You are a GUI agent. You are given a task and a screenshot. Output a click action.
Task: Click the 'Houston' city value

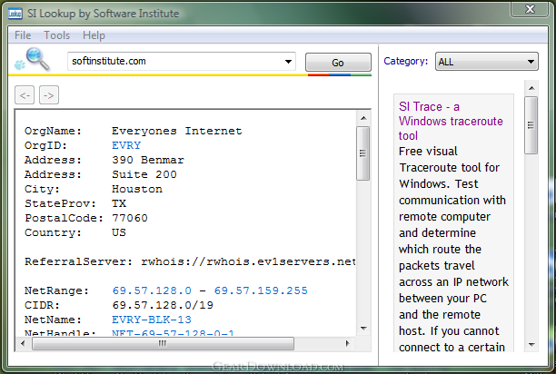137,189
